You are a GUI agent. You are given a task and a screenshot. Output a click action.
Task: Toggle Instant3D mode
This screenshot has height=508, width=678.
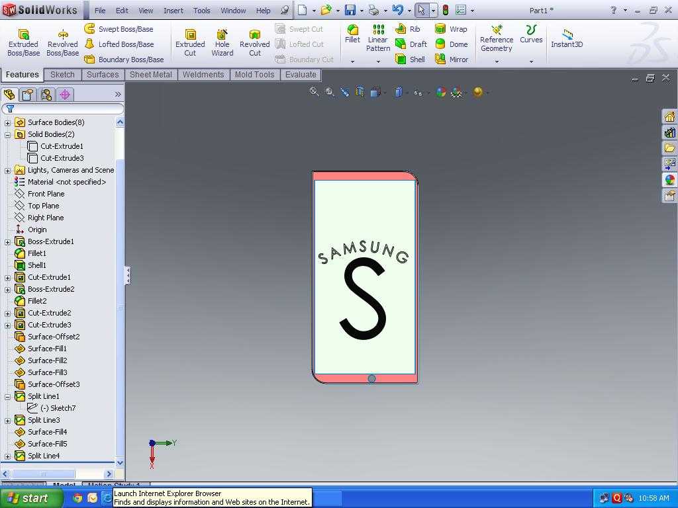pos(567,38)
